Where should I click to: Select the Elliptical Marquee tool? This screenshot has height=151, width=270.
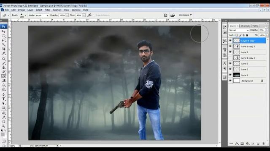[x=3, y=36]
